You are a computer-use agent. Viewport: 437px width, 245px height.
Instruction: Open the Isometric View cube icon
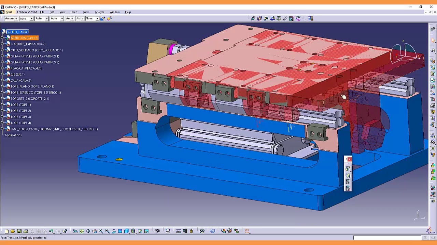[x=126, y=231]
